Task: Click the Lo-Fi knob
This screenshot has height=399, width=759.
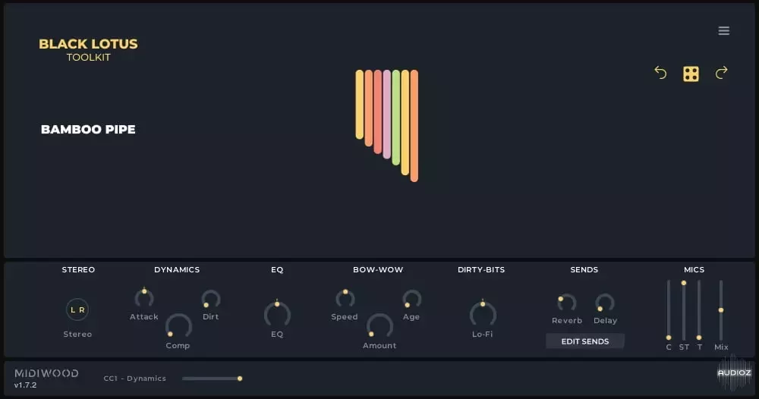Action: tap(483, 313)
